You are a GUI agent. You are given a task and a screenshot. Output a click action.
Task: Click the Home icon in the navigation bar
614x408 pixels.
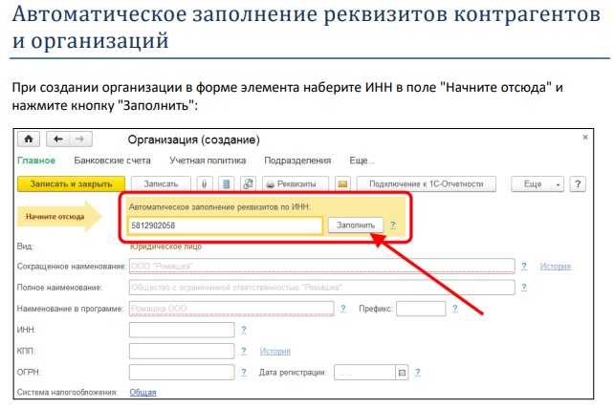click(29, 139)
